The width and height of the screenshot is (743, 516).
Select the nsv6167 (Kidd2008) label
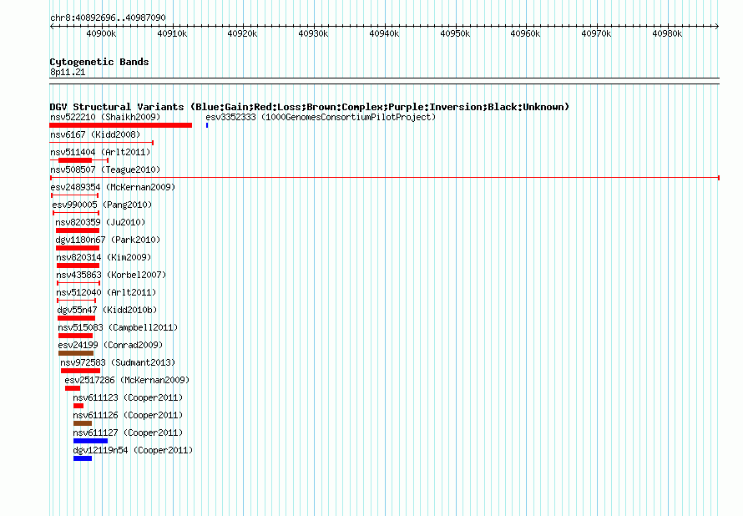[x=95, y=134]
